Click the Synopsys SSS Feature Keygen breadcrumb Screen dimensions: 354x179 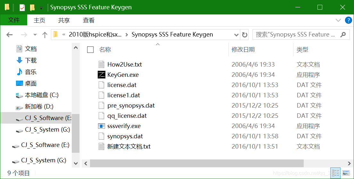coord(172,35)
